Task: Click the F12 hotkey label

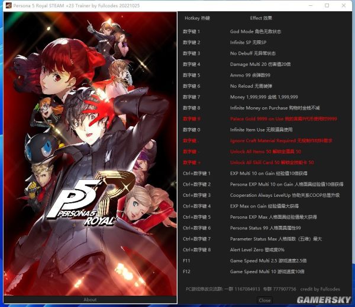Action: coord(186,271)
